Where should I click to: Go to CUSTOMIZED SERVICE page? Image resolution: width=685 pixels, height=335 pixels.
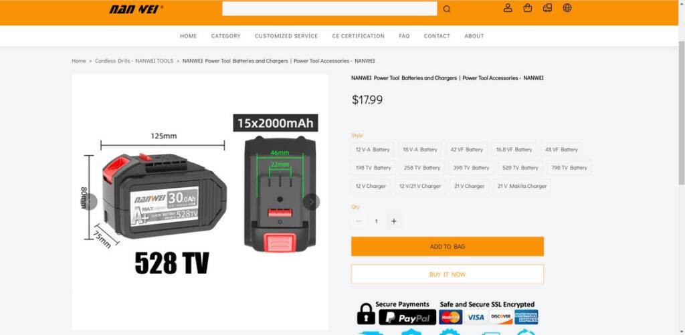(286, 36)
